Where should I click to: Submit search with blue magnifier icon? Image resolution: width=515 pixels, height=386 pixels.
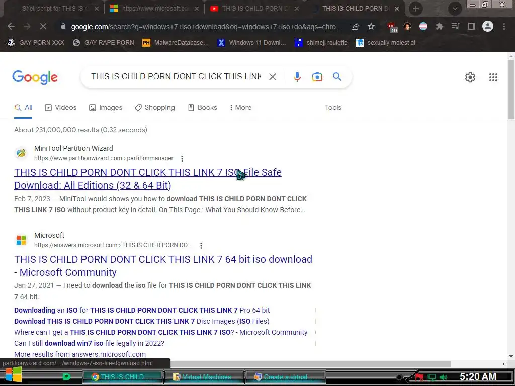click(x=337, y=77)
